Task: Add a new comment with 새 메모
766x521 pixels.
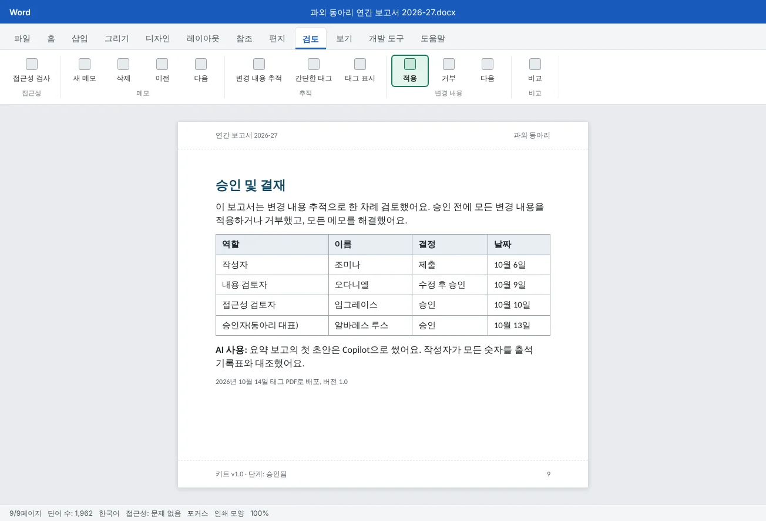Action: click(85, 71)
